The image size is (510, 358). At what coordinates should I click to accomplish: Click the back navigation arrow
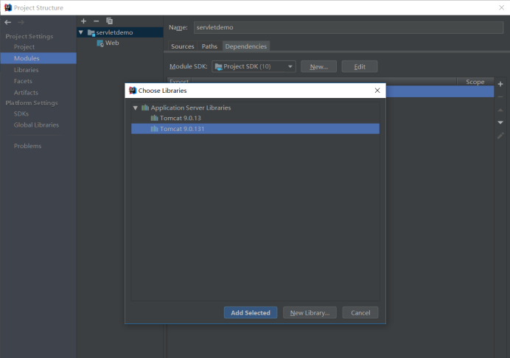[x=8, y=22]
